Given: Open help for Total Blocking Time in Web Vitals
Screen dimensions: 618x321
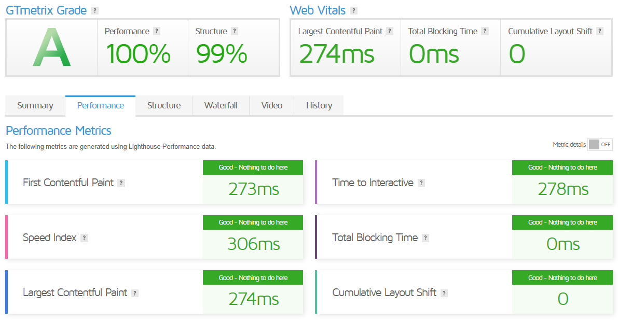Looking at the screenshot, I should 485,31.
